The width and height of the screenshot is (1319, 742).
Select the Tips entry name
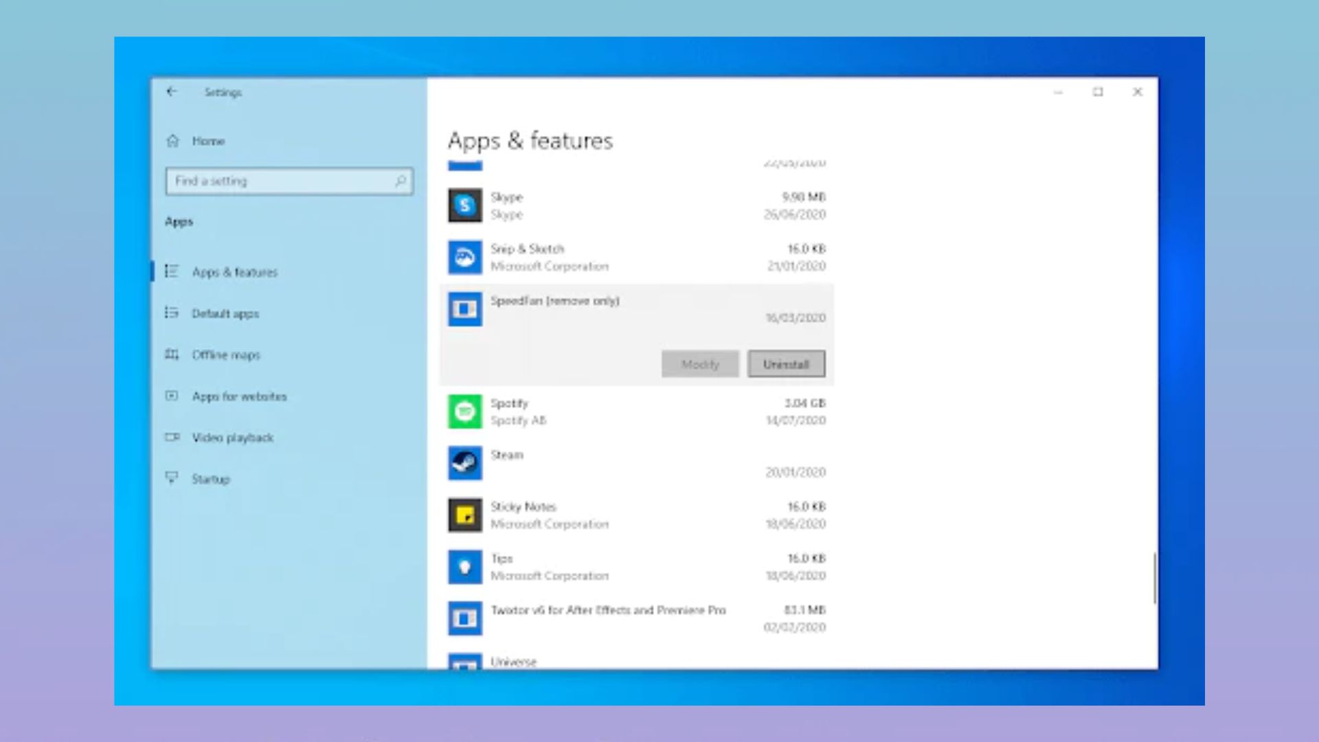click(501, 559)
